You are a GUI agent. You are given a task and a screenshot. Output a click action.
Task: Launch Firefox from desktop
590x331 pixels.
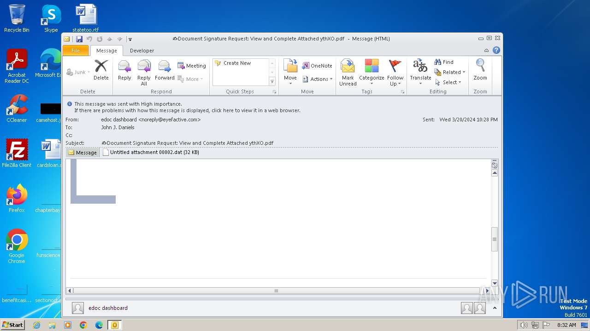[x=17, y=198]
